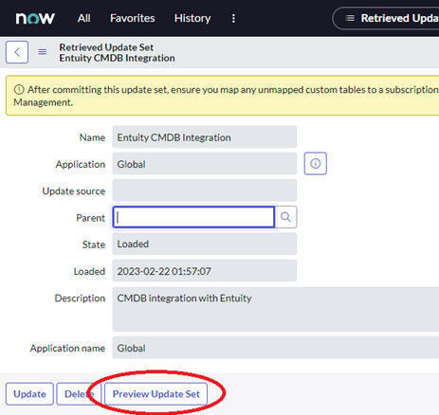This screenshot has width=439, height=415.
Task: Open the All navigation menu
Action: (x=83, y=18)
